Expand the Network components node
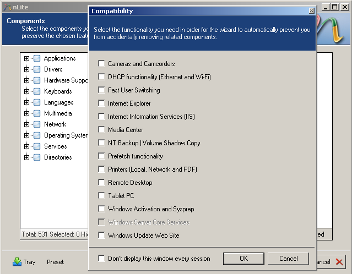 26,124
